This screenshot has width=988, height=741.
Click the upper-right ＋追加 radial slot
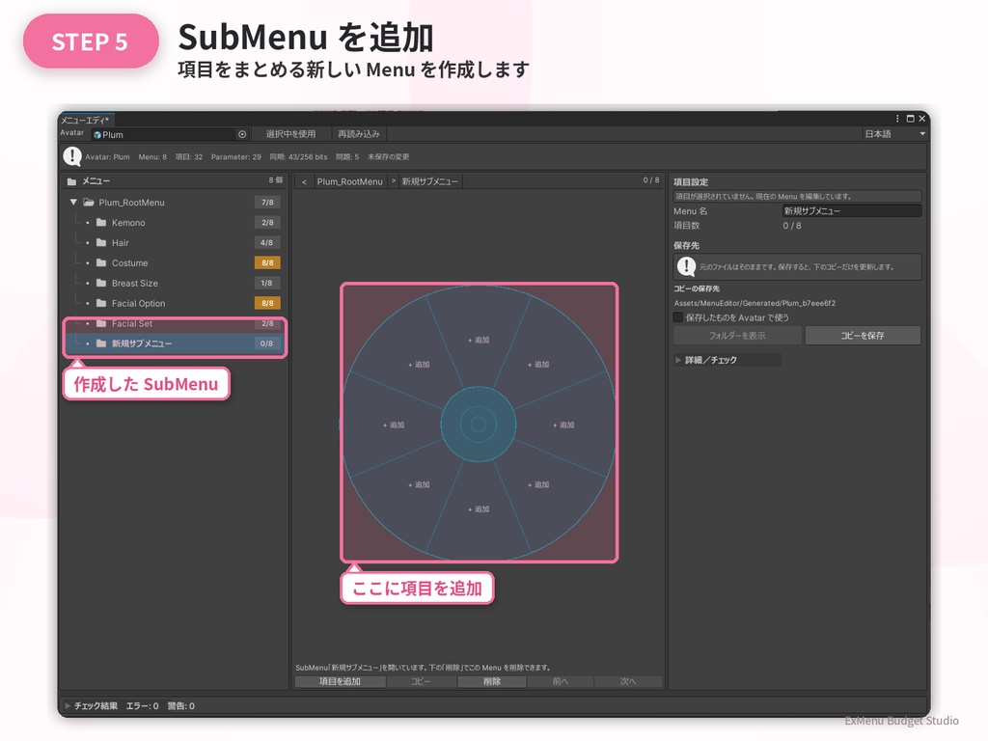tap(538, 364)
